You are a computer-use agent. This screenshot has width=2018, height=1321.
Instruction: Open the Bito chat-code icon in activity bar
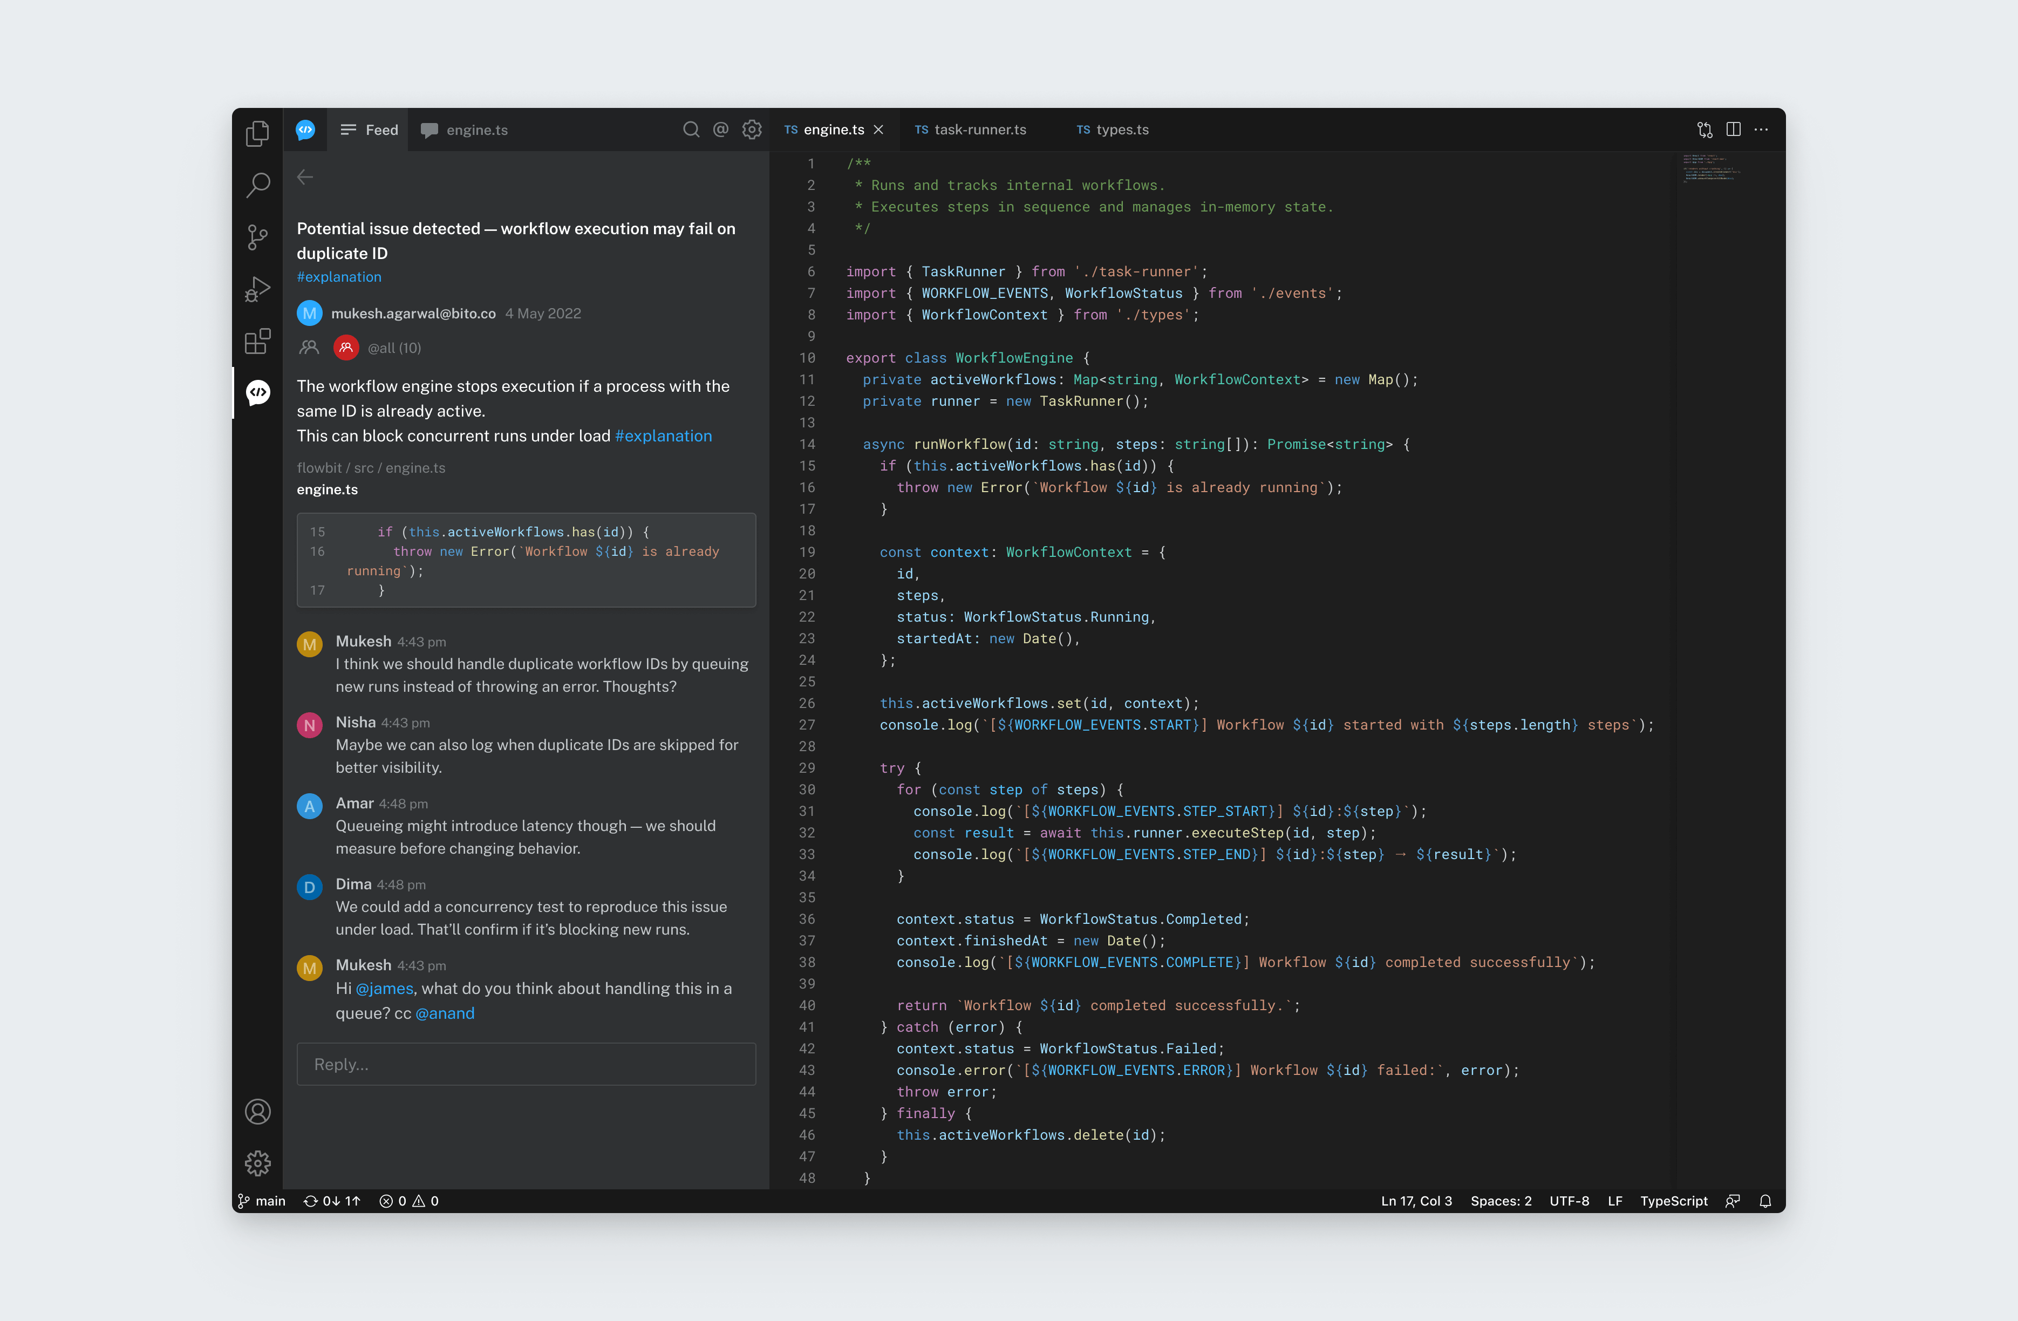click(x=258, y=392)
